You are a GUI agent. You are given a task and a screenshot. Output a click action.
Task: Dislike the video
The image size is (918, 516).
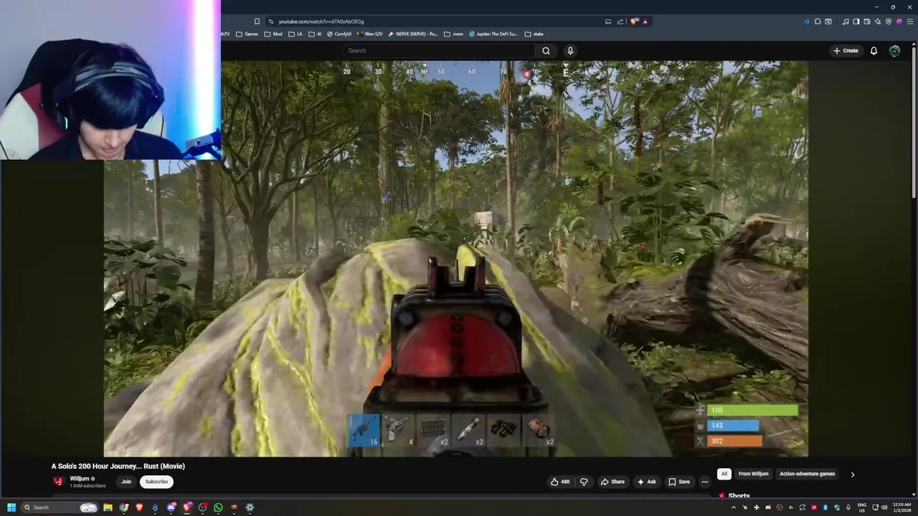pos(584,482)
